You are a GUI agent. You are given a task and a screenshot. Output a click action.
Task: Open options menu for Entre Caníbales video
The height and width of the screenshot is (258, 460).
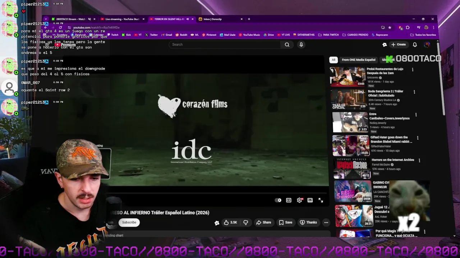(416, 115)
